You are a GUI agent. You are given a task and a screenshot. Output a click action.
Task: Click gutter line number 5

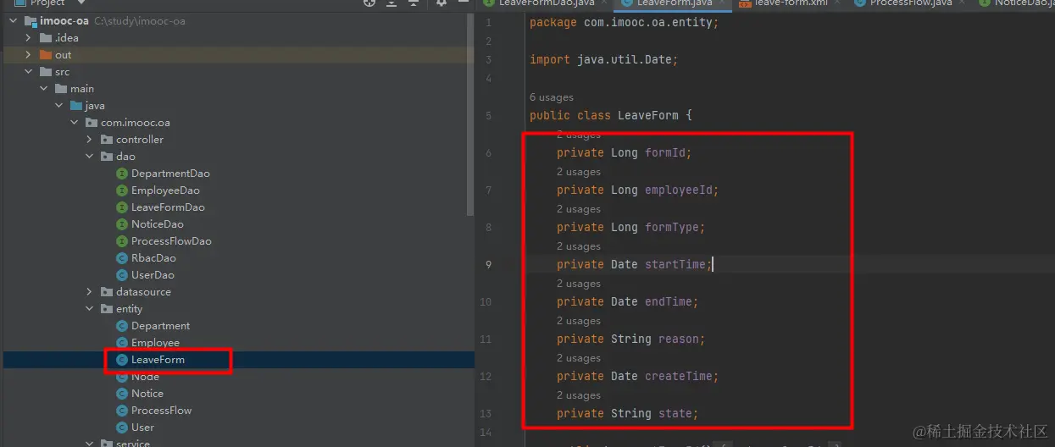[x=488, y=115]
